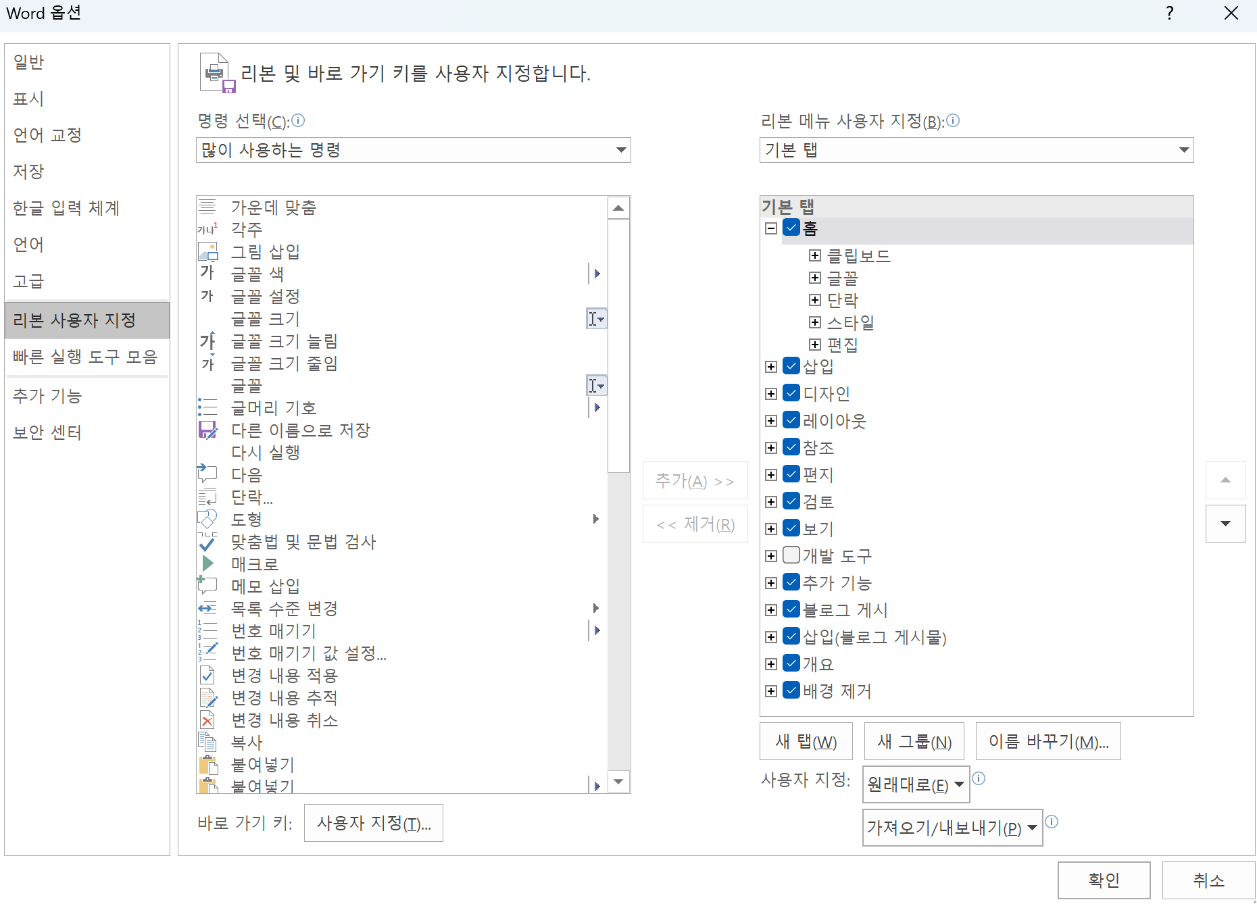Uncheck the 검토 tab checkbox
Image resolution: width=1257 pixels, height=904 pixels.
(x=791, y=501)
